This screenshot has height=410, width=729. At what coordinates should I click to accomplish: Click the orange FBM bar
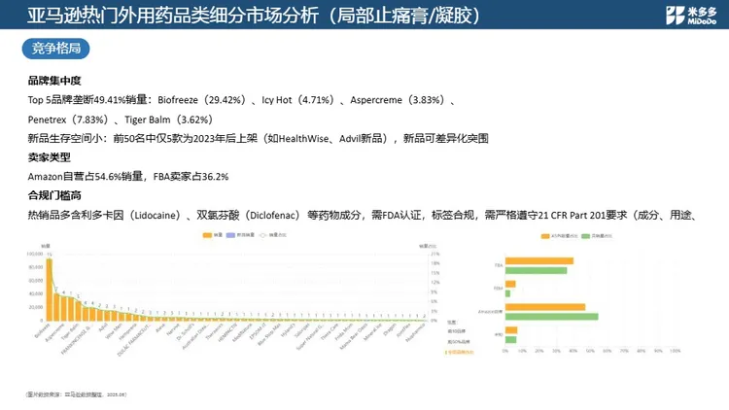510,284
